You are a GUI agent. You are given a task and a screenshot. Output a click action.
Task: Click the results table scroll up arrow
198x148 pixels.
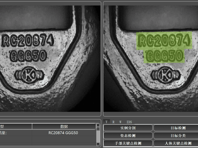point(98,125)
